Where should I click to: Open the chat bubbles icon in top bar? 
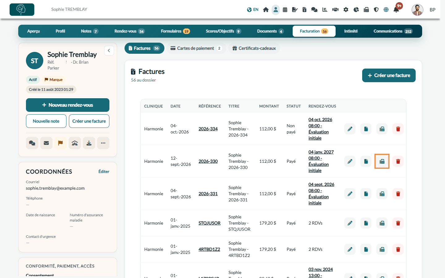tap(314, 10)
